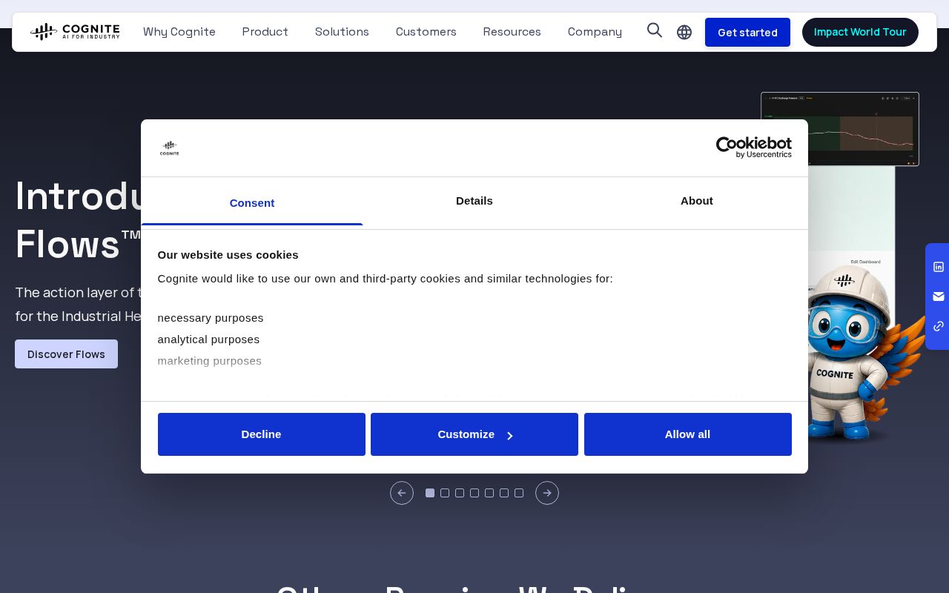Open the Resources menu
Image resolution: width=949 pixels, height=593 pixels.
point(512,32)
